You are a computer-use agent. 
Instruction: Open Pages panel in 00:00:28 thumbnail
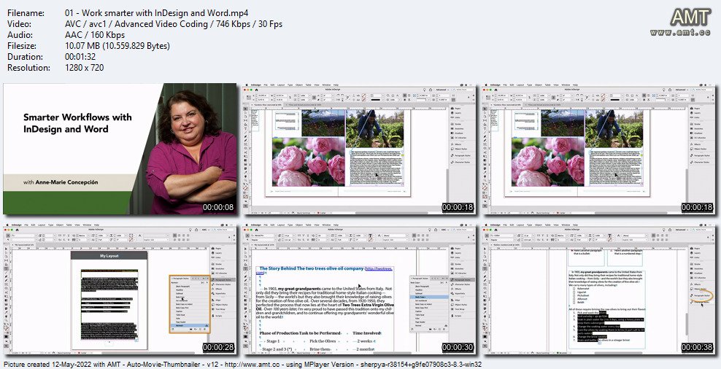[218, 248]
